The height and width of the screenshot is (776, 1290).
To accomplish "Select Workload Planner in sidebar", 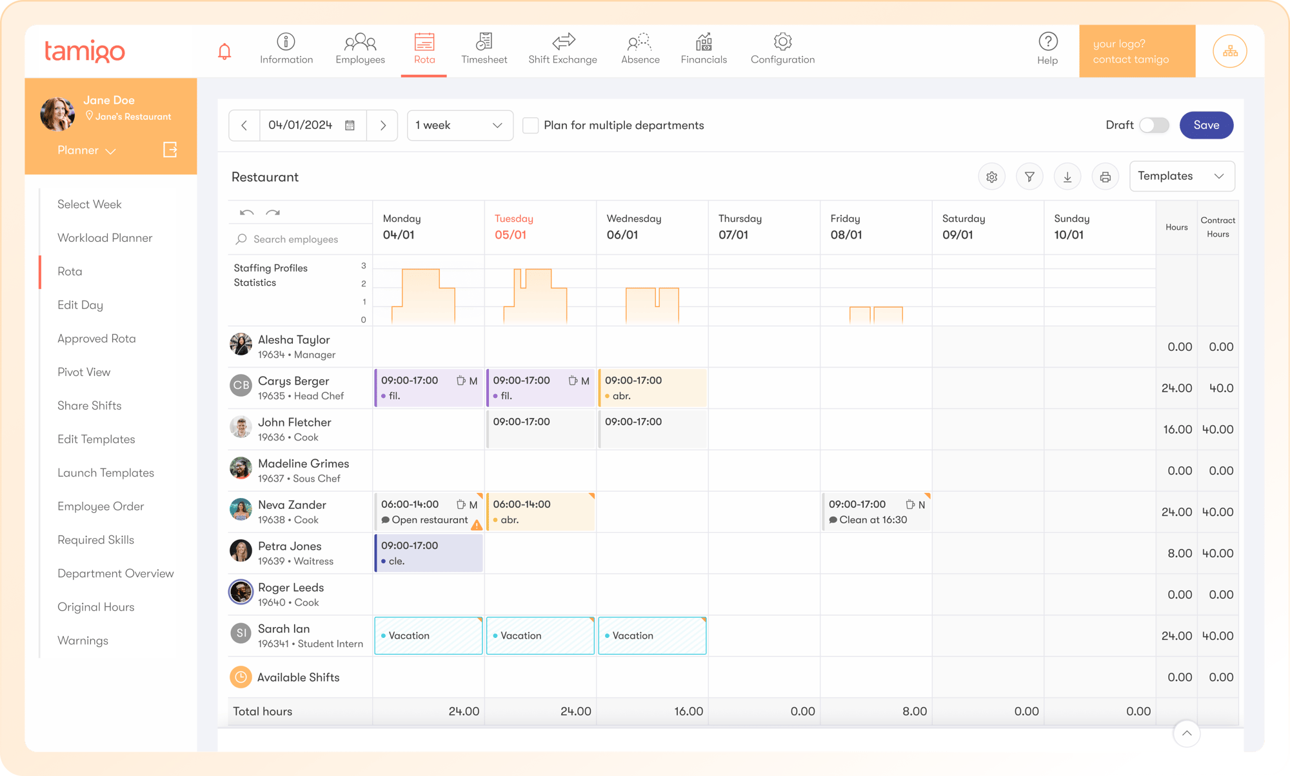I will (x=104, y=237).
